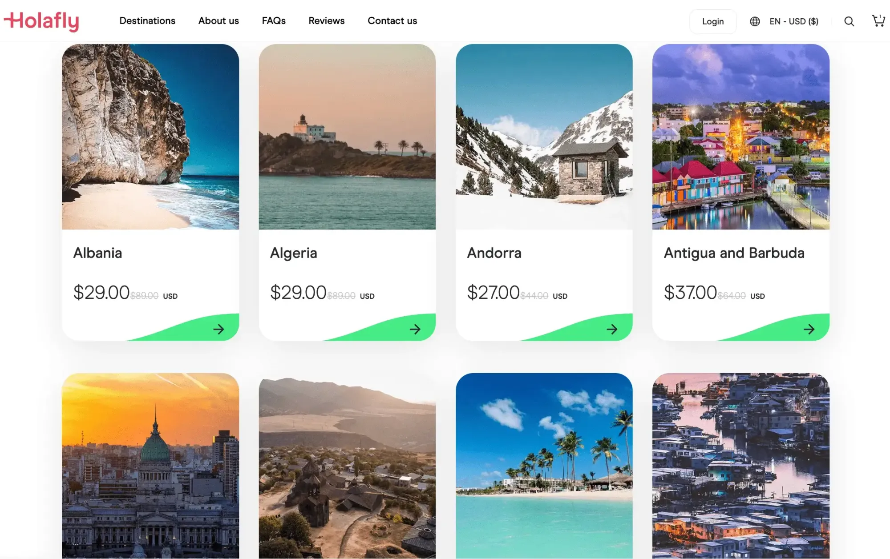Image resolution: width=890 pixels, height=559 pixels.
Task: Click the search icon in the navbar
Action: 850,20
